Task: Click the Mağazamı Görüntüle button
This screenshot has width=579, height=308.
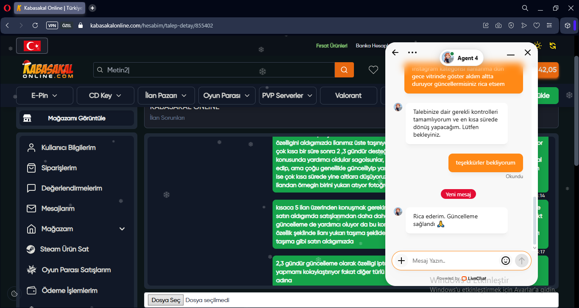Action: (x=77, y=118)
